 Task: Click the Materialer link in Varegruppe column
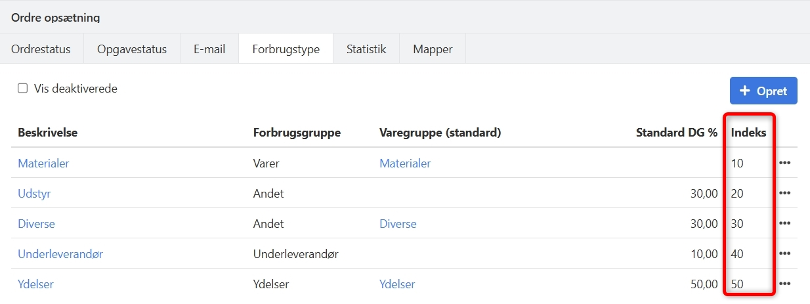(x=405, y=163)
